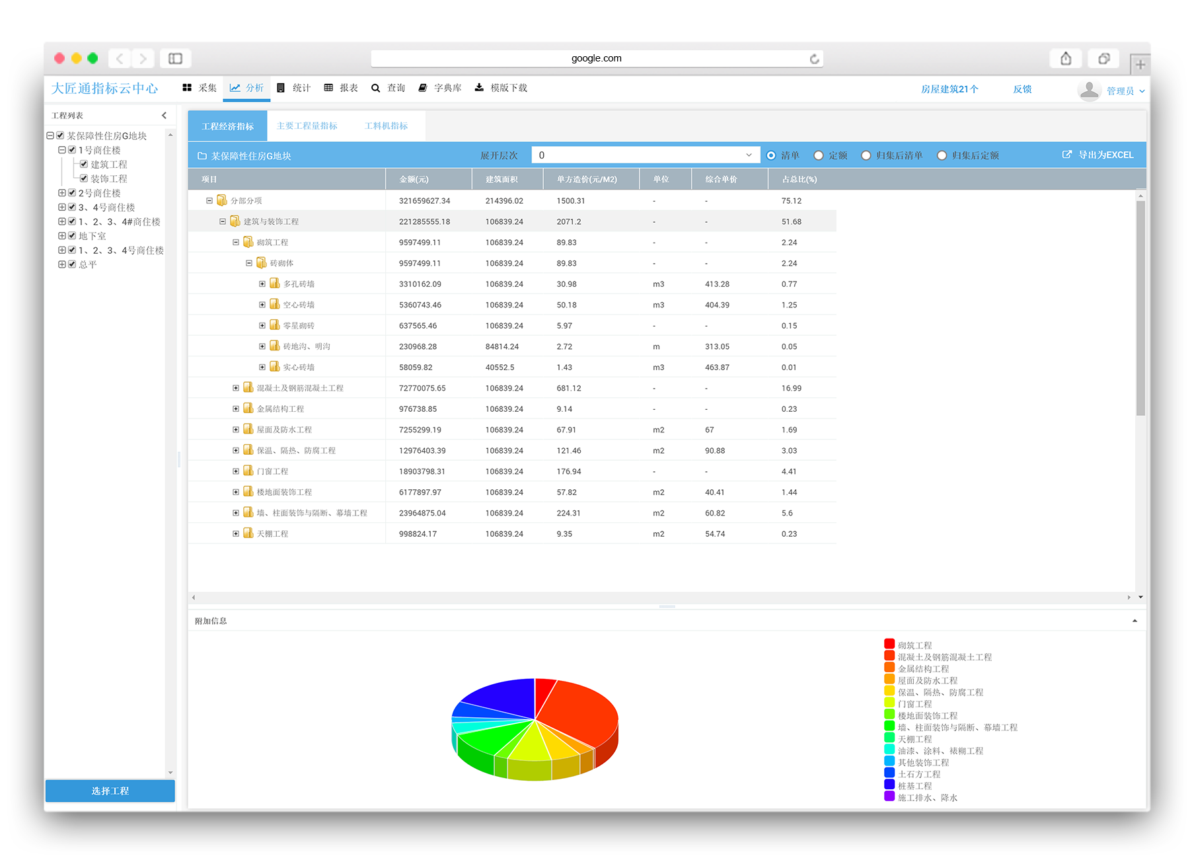Collapse project list panel arrow icon
Viewport: 1192px width, 864px height.
coord(164,116)
